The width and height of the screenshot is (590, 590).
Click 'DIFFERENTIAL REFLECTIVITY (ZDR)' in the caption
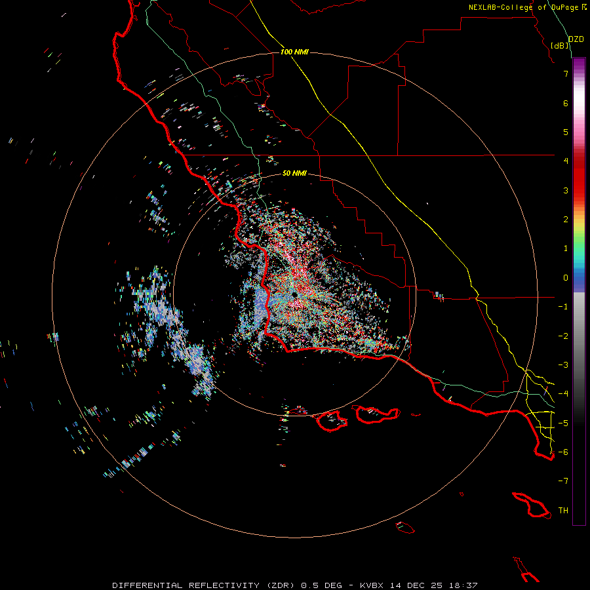pos(205,585)
